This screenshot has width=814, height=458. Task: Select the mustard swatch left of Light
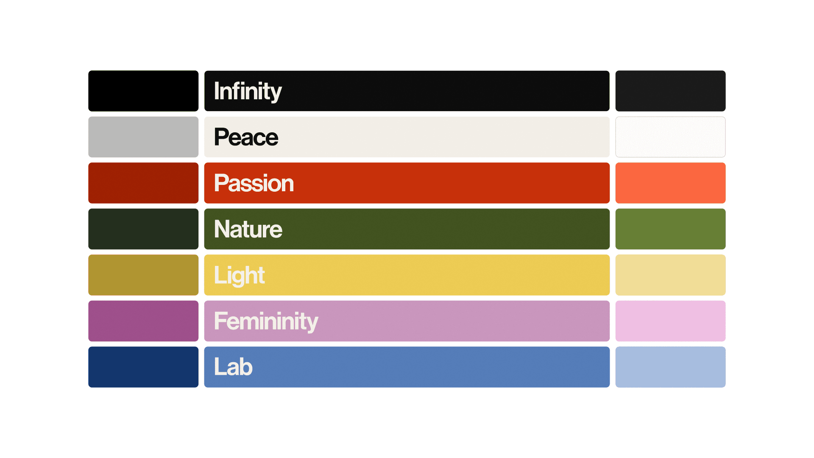coord(143,275)
